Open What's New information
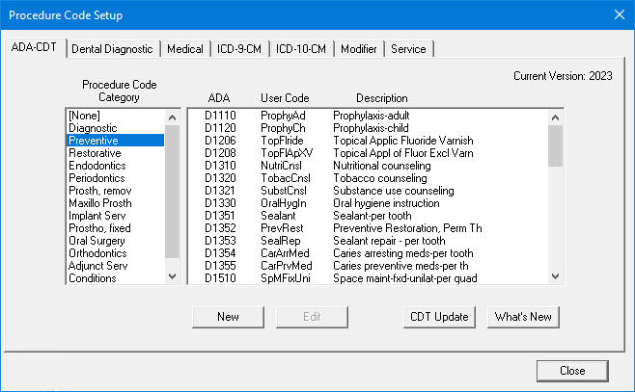Screen dimensions: 635x392 pos(522,317)
